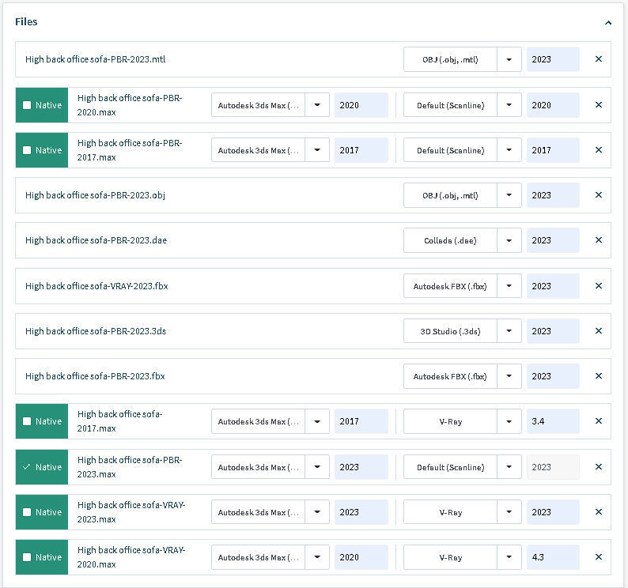This screenshot has height=588, width=628.
Task: Remove the sofa-PBR-2023.dae Collada file
Action: pyautogui.click(x=598, y=240)
